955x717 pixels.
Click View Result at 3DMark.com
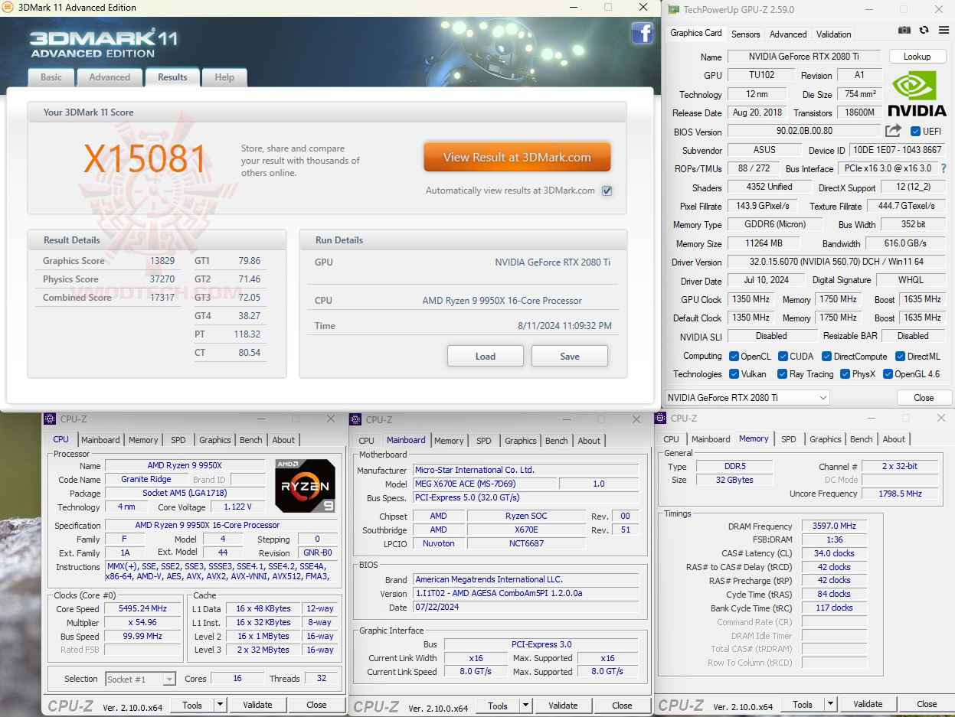click(517, 157)
